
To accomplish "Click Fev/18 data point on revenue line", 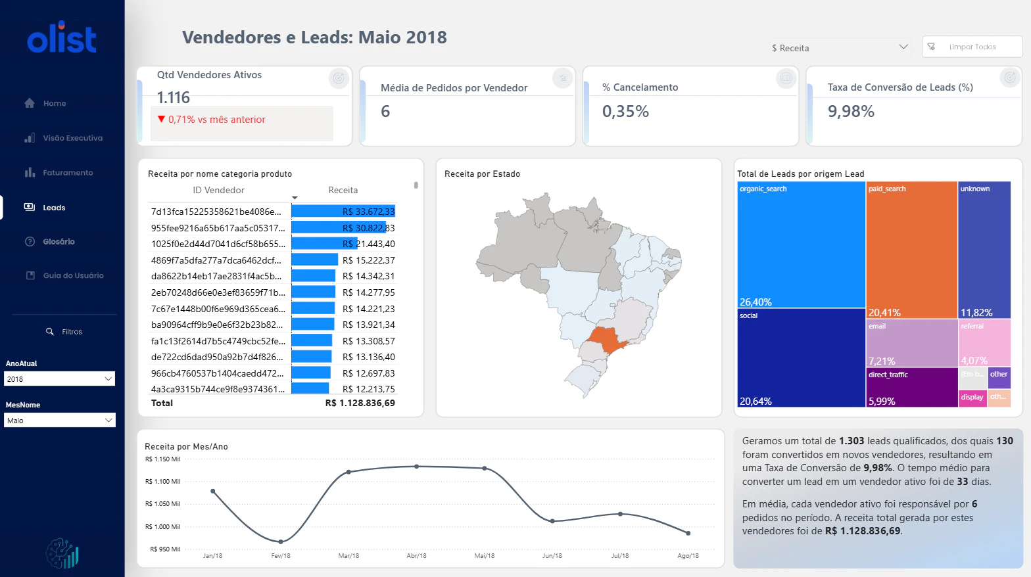I will coord(281,542).
